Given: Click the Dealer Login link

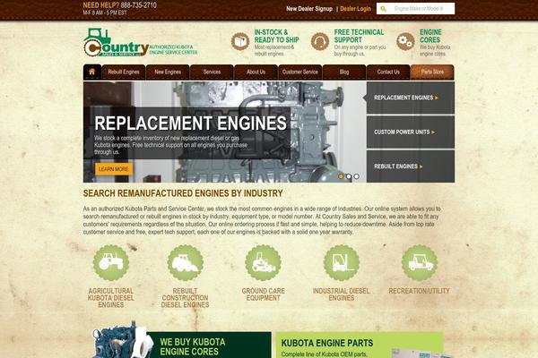Looking at the screenshot, I should [x=355, y=9].
